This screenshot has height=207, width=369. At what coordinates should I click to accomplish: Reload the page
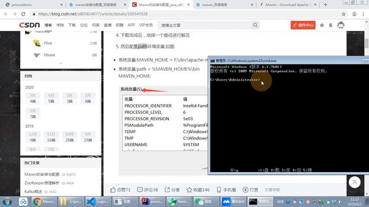23,14
